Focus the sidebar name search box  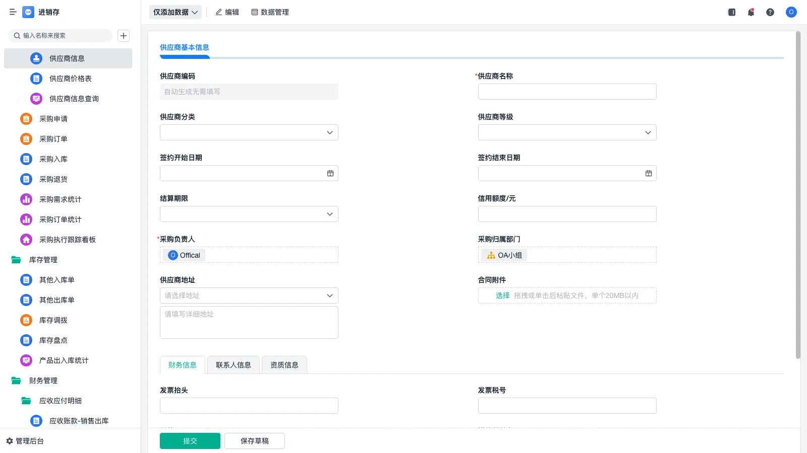(60, 36)
